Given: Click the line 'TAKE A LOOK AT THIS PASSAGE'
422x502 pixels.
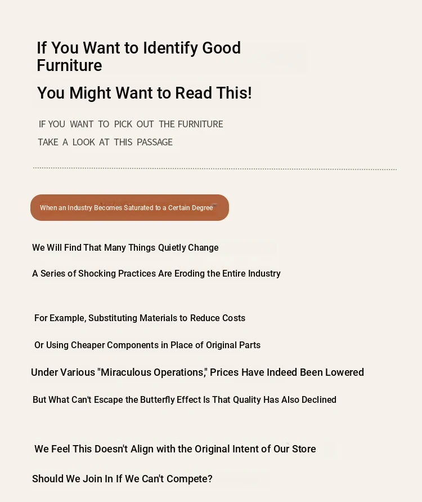Looking at the screenshot, I should click(105, 142).
